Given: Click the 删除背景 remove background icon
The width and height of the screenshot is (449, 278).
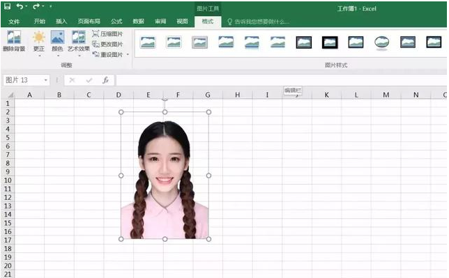Looking at the screenshot, I should click(x=14, y=40).
